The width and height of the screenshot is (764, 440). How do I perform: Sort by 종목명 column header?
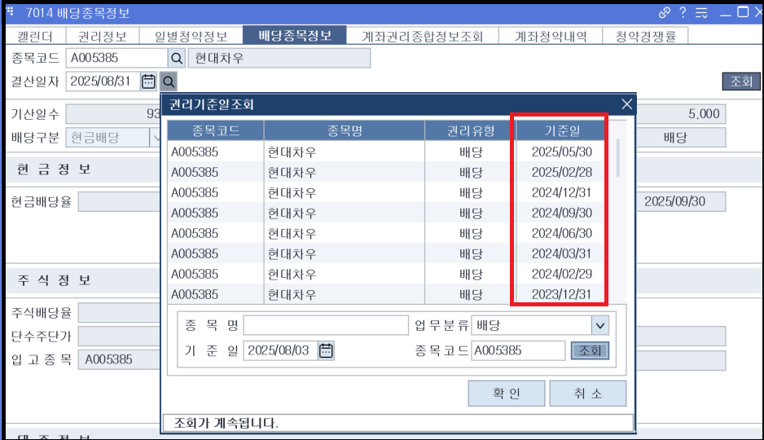pyautogui.click(x=345, y=130)
